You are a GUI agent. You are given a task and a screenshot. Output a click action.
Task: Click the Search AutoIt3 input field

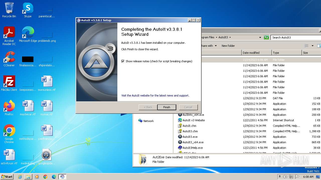[296, 37]
